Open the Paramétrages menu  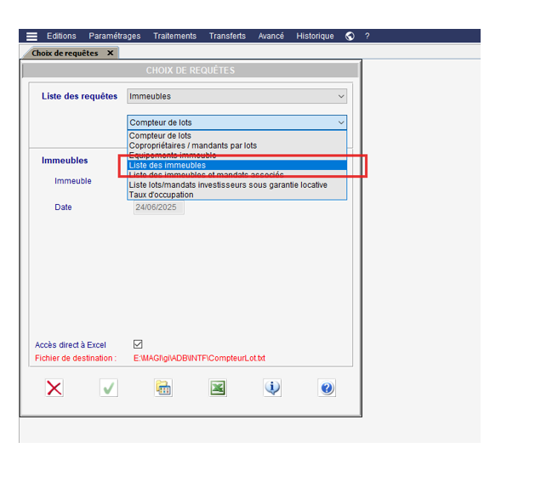[x=115, y=37]
